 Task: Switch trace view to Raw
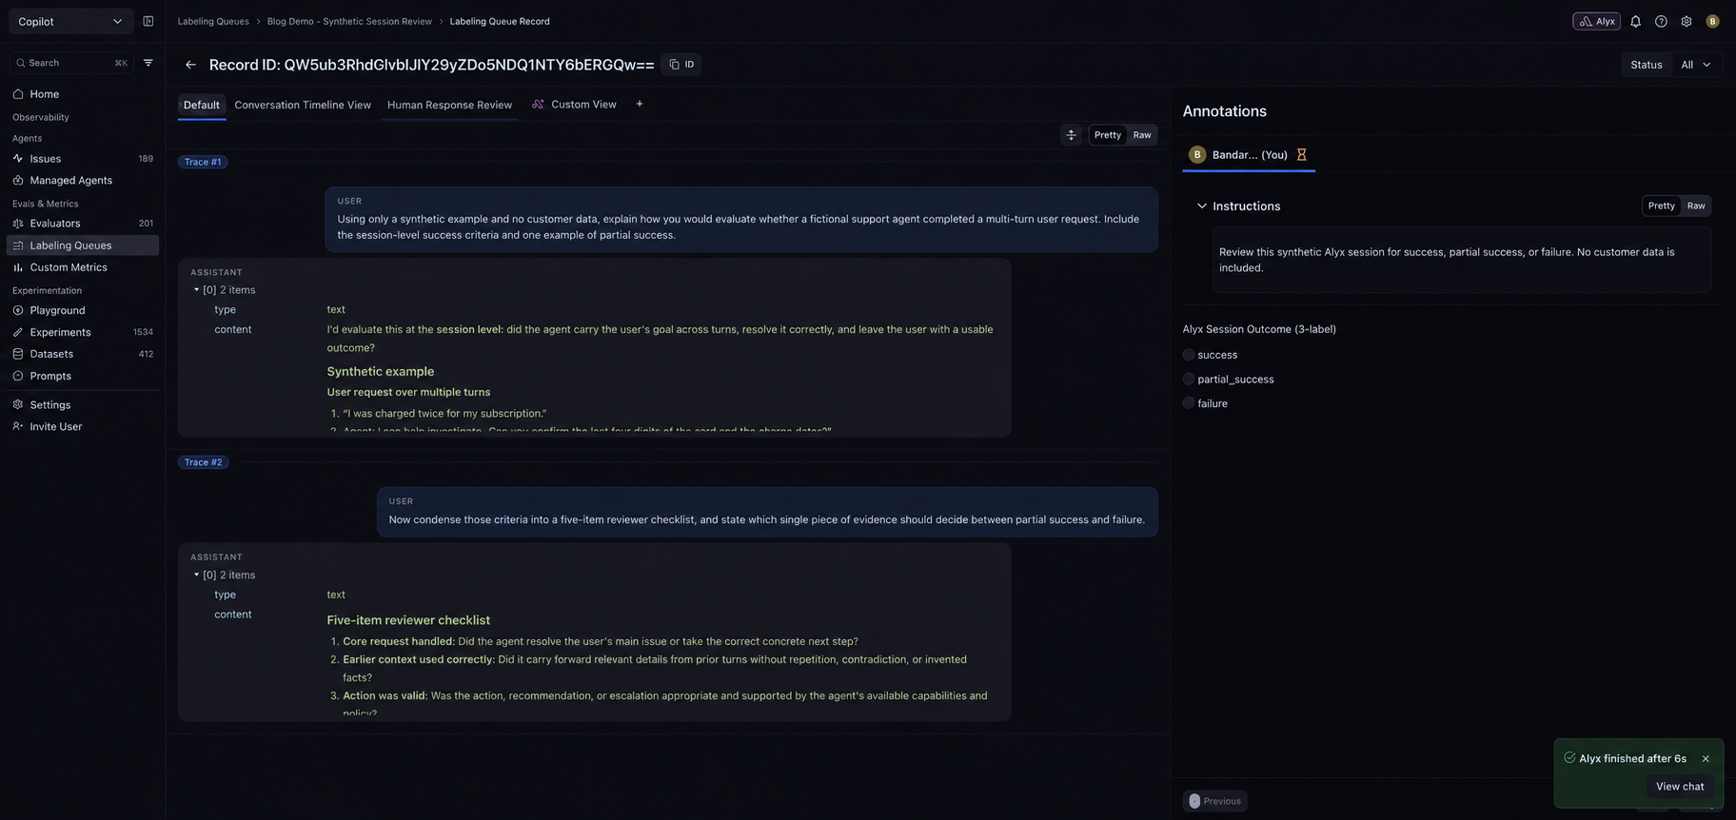click(1142, 135)
